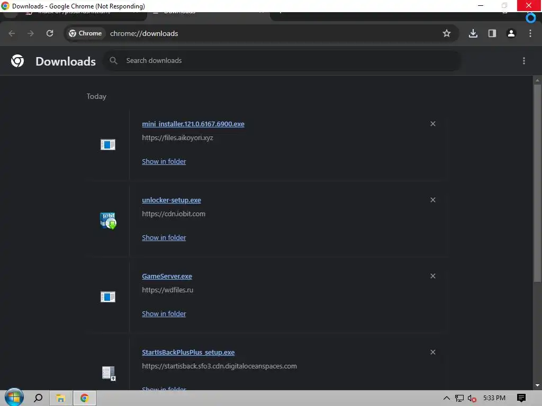Click the search magnifier icon in downloads
The width and height of the screenshot is (542, 406).
[113, 61]
